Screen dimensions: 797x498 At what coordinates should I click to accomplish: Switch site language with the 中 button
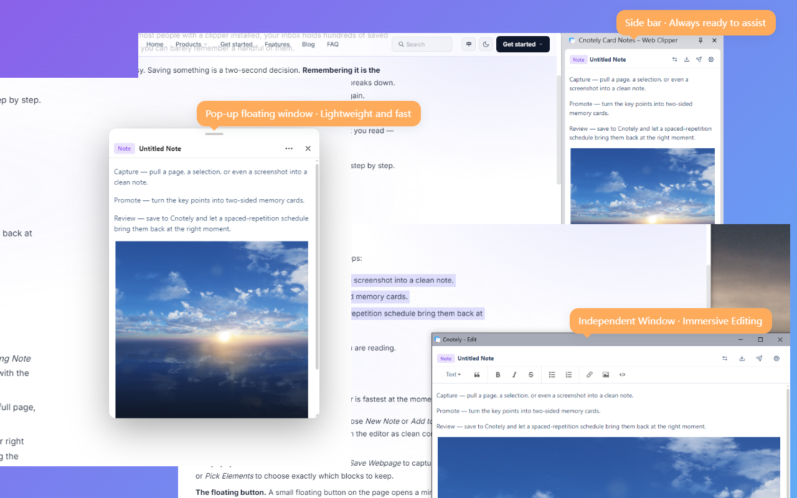tap(468, 44)
